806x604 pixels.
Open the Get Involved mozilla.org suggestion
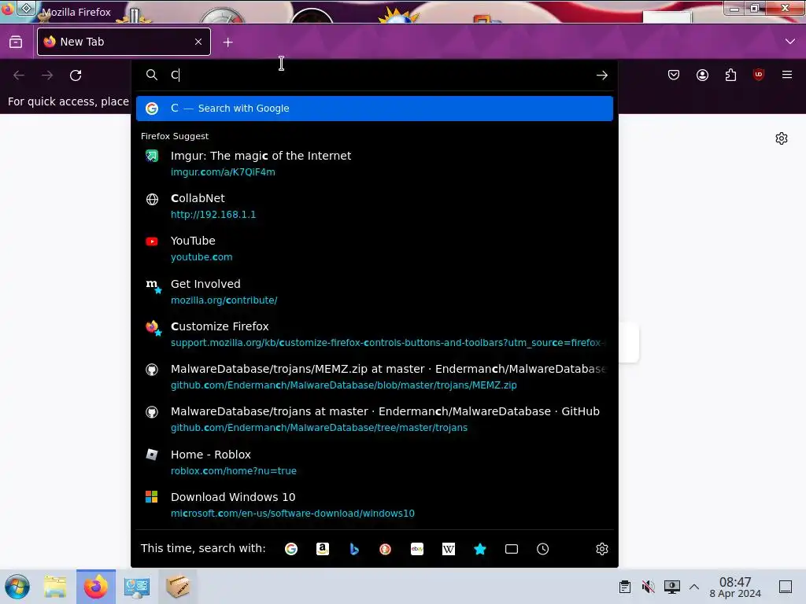click(374, 292)
